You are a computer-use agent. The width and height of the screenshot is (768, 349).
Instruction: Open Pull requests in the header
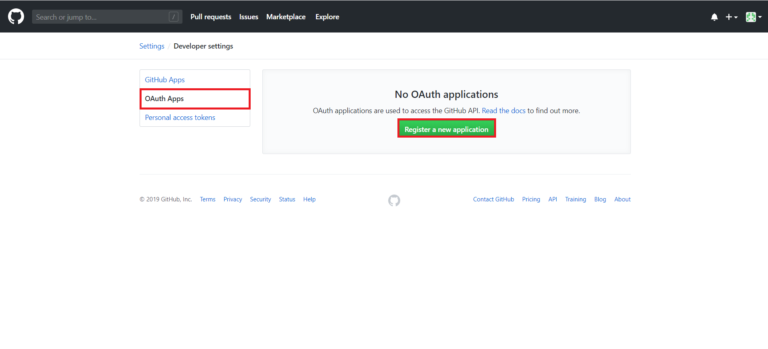[x=211, y=17]
